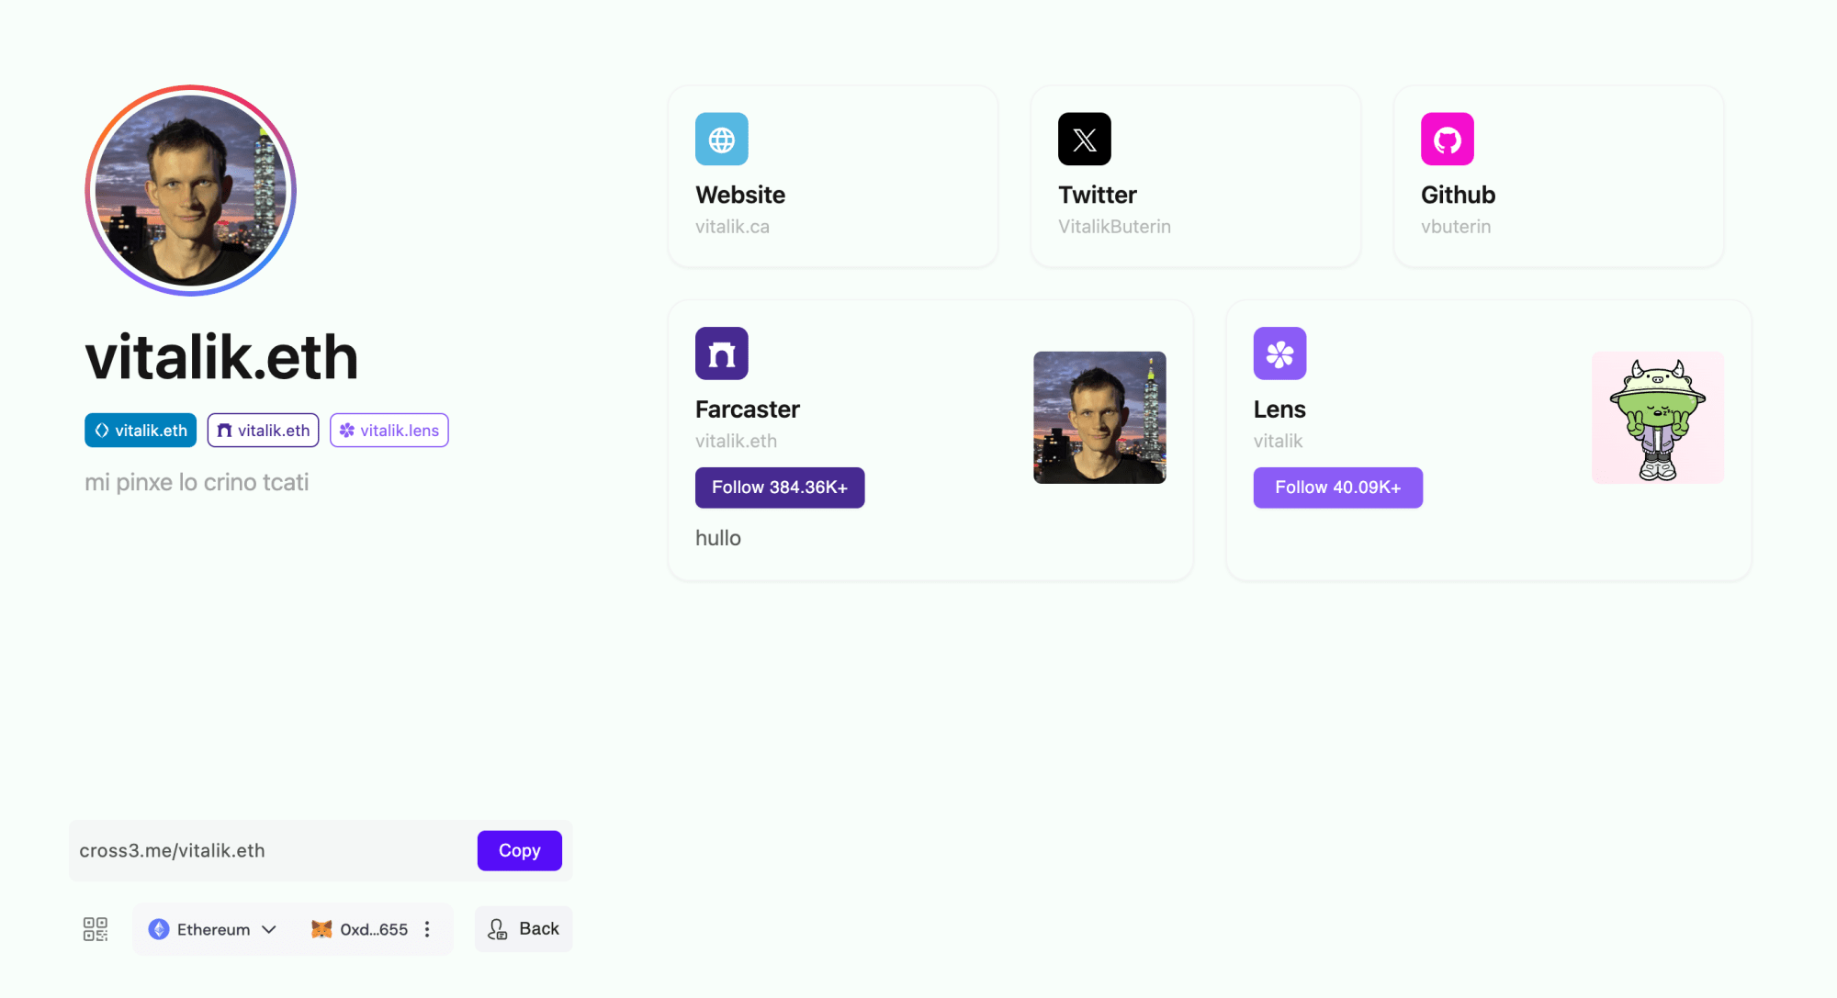Click Follow 384.36K+ on Farcaster

coord(780,488)
